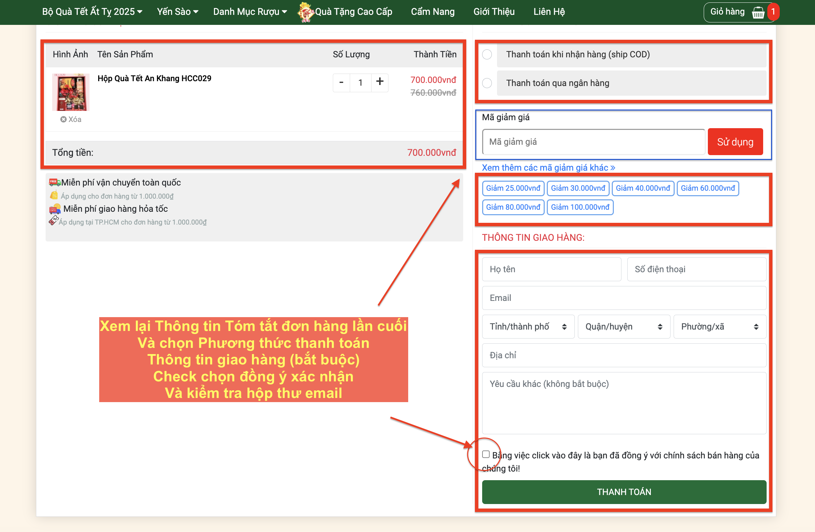The image size is (815, 532).
Task: Click the Địa chỉ input field
Action: coord(624,355)
